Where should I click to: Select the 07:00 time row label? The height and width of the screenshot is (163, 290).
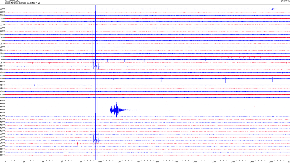click(x=2, y=53)
